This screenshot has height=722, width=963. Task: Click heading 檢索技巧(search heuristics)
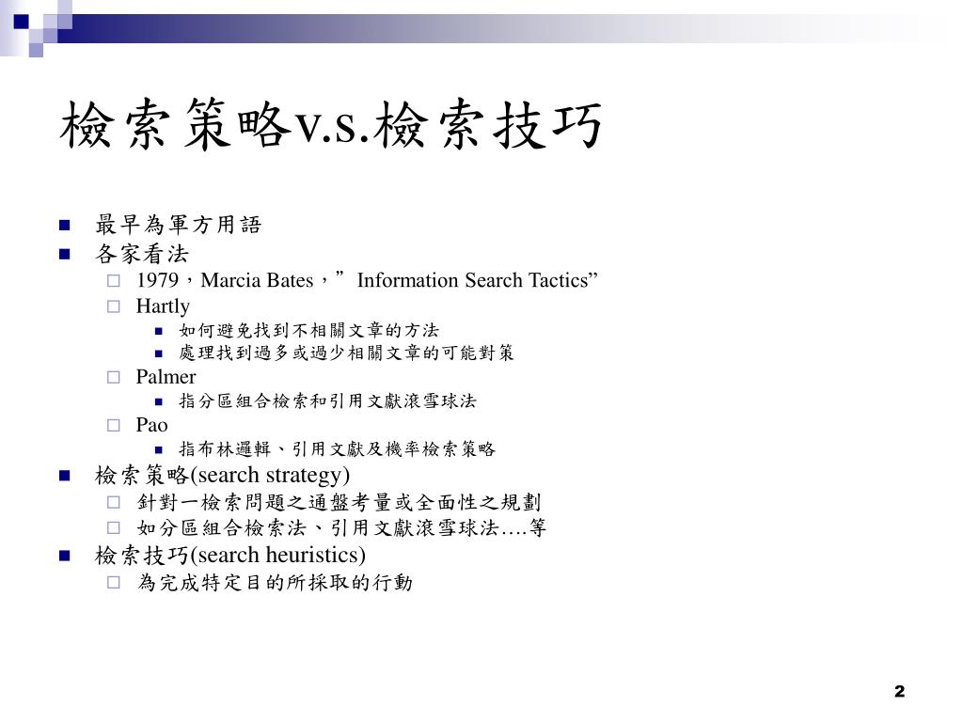(x=230, y=555)
